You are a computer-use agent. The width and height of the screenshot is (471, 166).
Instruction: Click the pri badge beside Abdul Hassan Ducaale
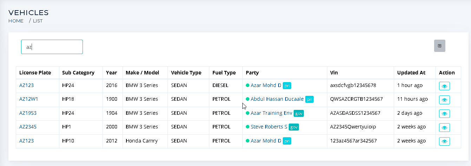pyautogui.click(x=309, y=100)
